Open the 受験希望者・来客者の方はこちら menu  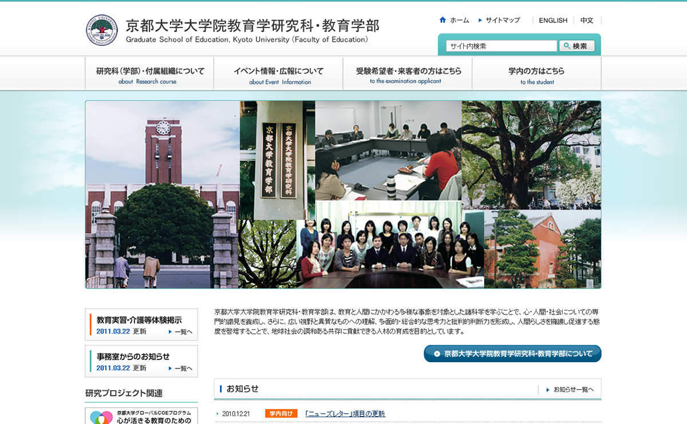coord(408,73)
